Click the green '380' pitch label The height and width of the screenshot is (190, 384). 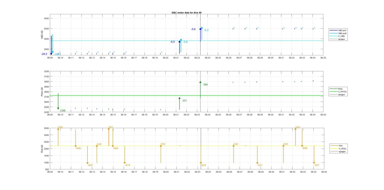(205, 85)
